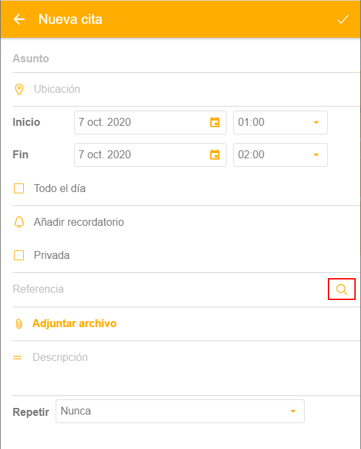Confirm the appointment with the checkmark icon
This screenshot has height=449, width=361.
pyautogui.click(x=342, y=19)
